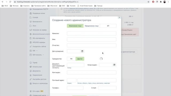Reload the page with refresh icon
Viewport: 171px width, 96px height.
tap(10, 2)
